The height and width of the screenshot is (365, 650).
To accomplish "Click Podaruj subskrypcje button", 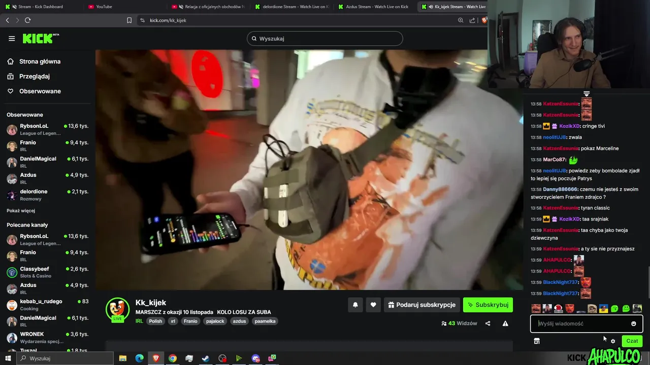I will [x=421, y=305].
